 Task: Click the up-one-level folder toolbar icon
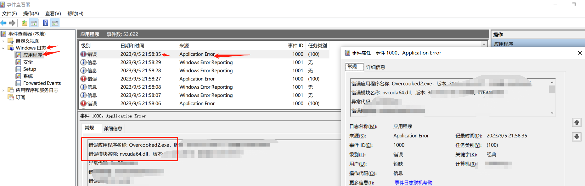[x=24, y=23]
